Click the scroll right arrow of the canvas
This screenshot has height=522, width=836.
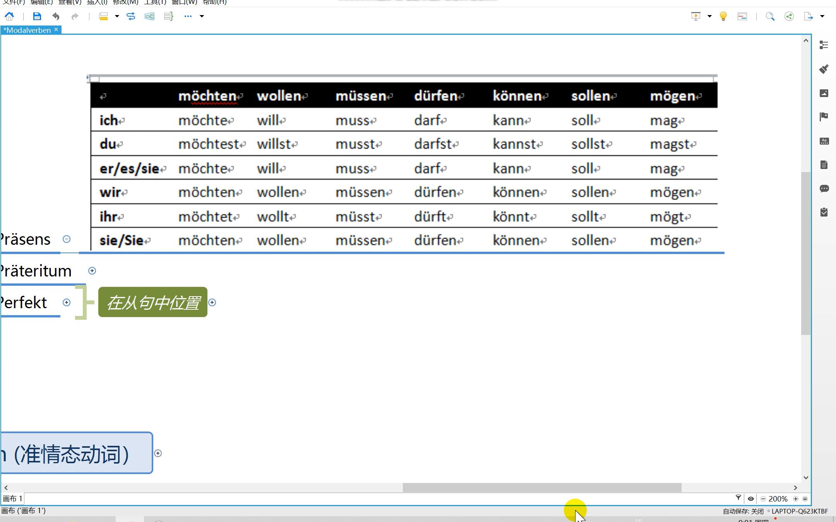(x=795, y=488)
